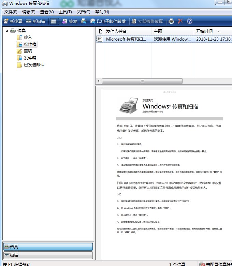
Task: Open the 文件(F) menu
Action: pos(11,12)
